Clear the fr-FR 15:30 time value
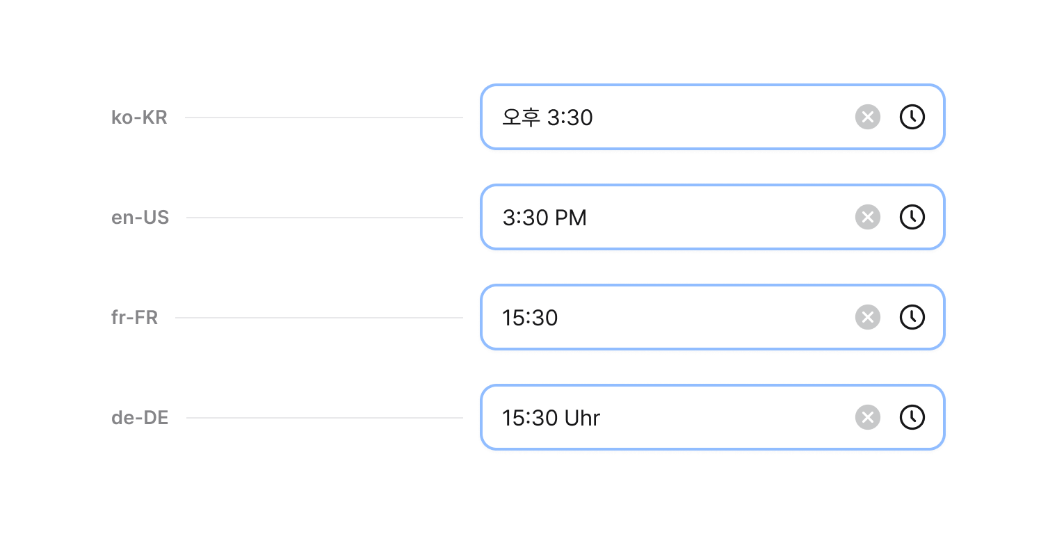This screenshot has width=1057, height=534. 868,317
